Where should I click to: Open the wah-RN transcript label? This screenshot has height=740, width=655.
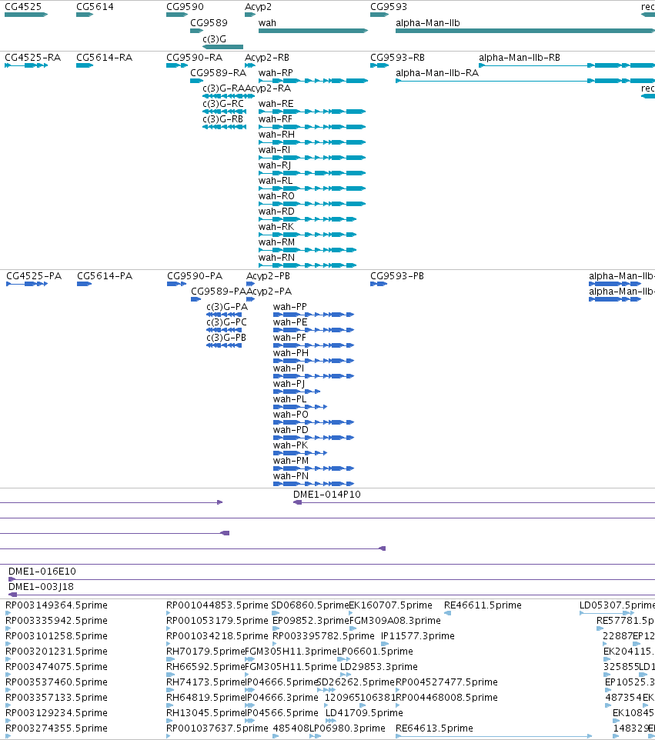click(277, 258)
